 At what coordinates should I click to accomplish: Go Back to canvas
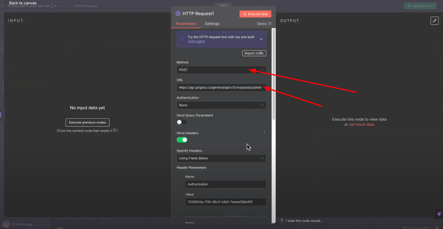[23, 3]
